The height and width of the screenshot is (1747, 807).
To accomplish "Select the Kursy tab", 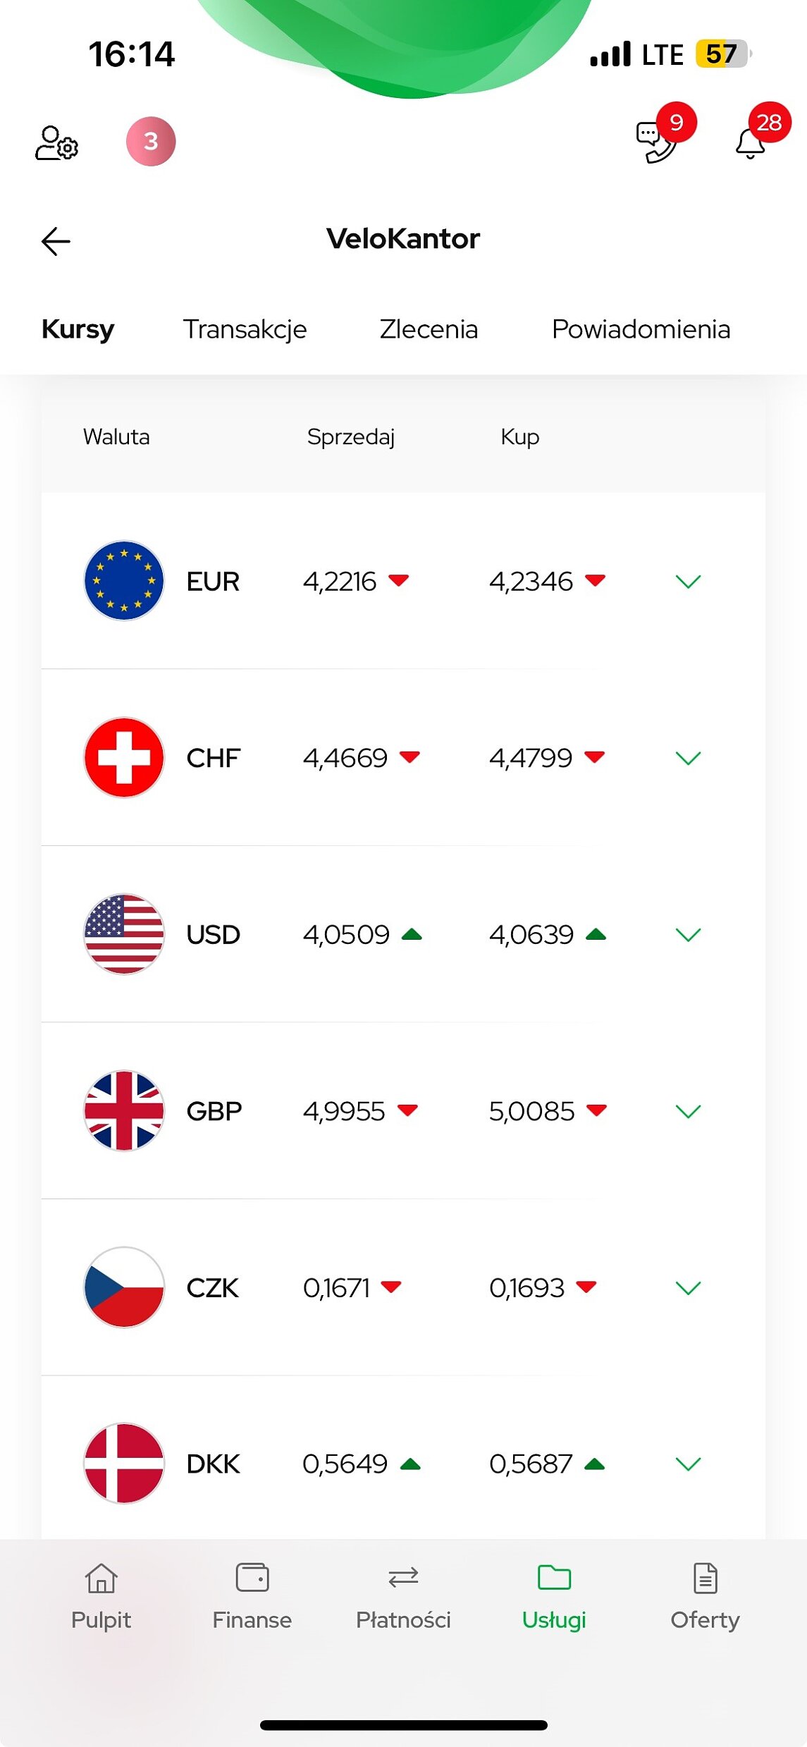I will tap(78, 329).
